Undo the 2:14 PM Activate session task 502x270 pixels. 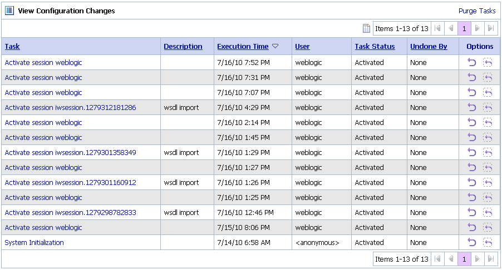tap(472, 122)
